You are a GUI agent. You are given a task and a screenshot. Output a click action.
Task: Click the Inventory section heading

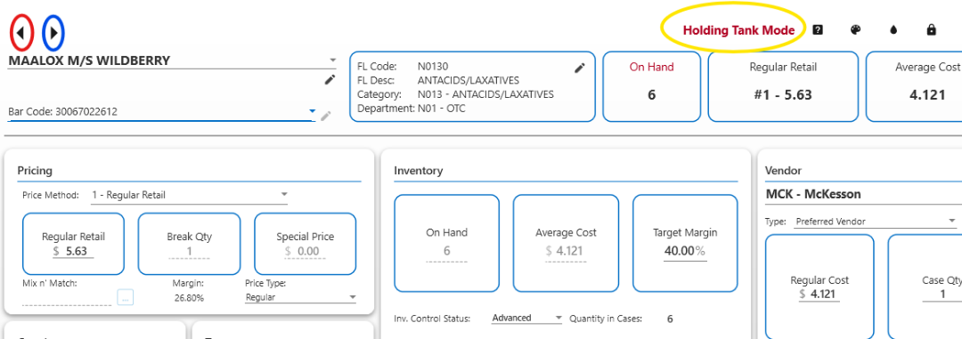[x=418, y=171]
